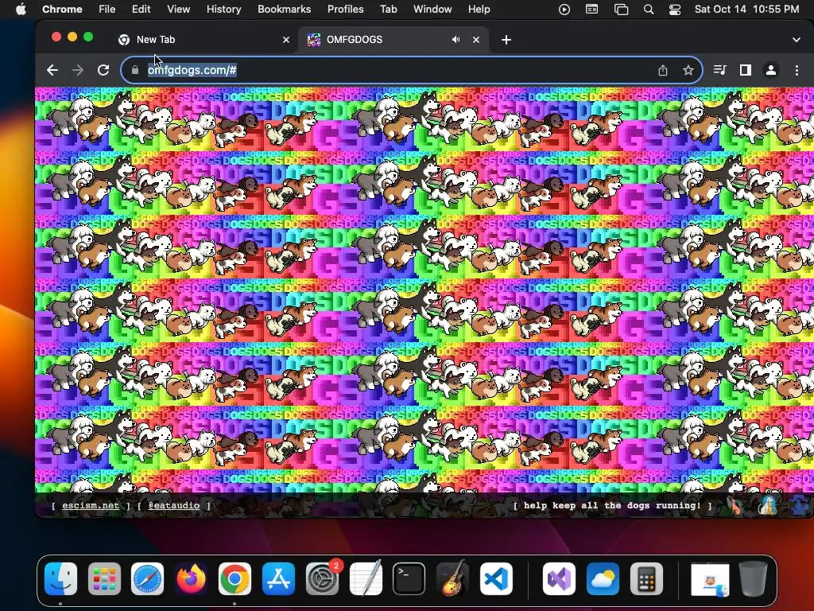Open Visual Studio from the Dock
This screenshot has width=814, height=611.
pos(559,579)
